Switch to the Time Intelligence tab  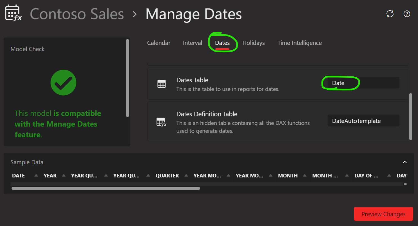pos(299,43)
